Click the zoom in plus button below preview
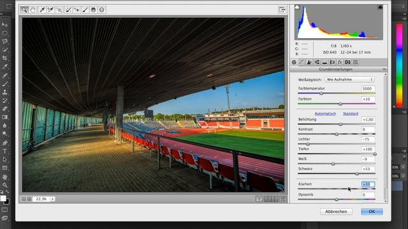408x229 pixels. click(29, 199)
